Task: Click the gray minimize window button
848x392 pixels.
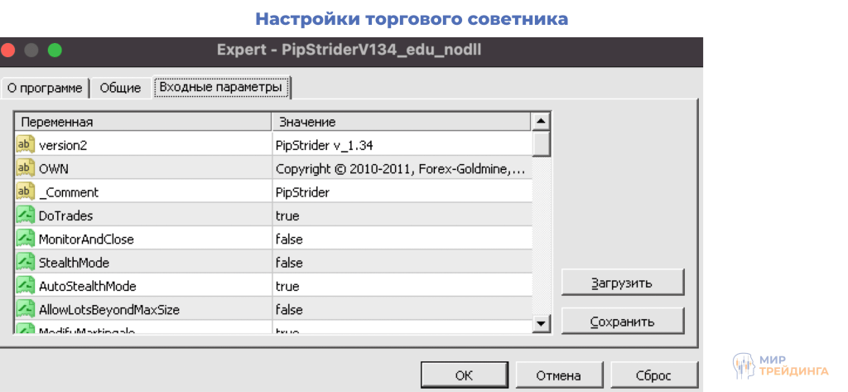Action: (31, 51)
